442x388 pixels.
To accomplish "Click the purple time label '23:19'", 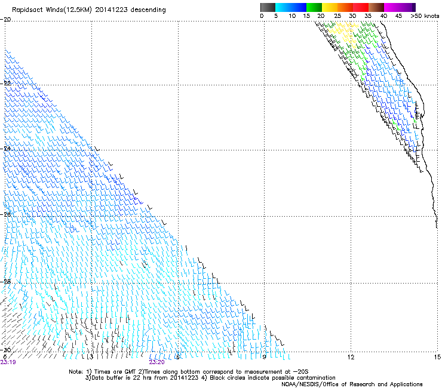I will tap(8, 362).
